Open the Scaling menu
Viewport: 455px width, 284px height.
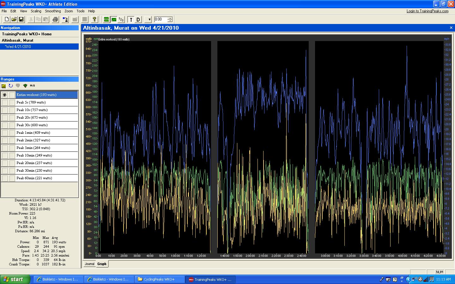[x=36, y=11]
